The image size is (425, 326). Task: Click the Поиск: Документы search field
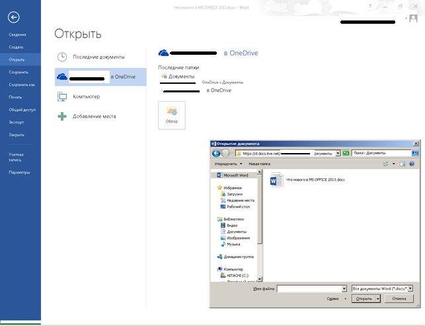[381, 153]
